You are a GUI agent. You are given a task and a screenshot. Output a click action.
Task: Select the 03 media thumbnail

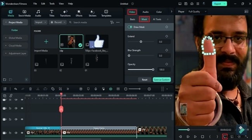46,61
